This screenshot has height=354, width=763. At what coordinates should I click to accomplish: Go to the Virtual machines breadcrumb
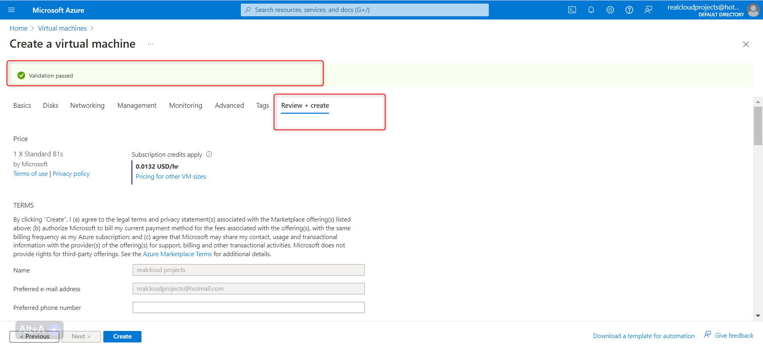(62, 28)
